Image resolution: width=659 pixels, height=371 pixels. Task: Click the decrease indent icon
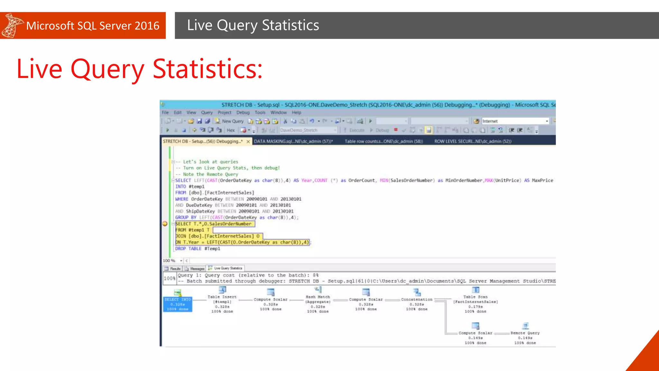pos(511,130)
